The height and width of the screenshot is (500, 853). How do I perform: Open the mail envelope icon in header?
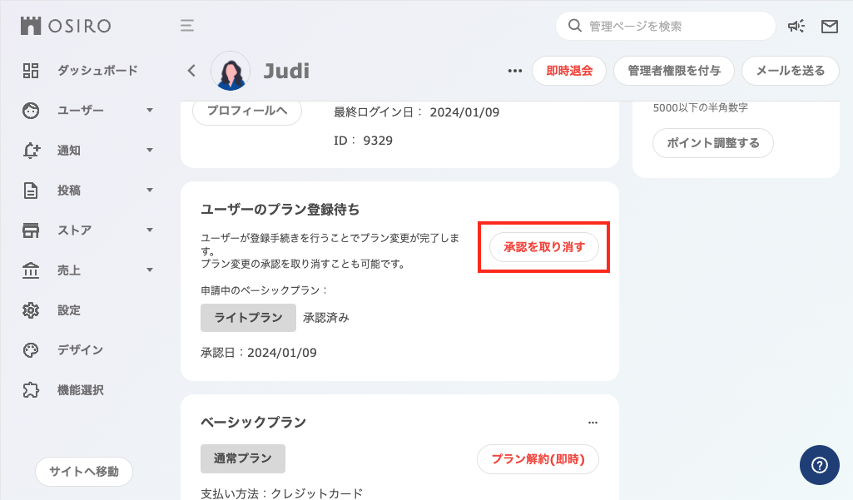(829, 26)
